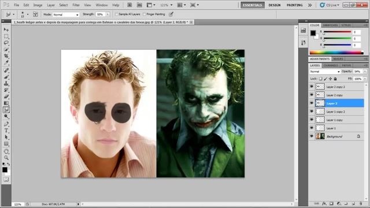Hide Layer 1 copy visibility eye

click(x=312, y=120)
